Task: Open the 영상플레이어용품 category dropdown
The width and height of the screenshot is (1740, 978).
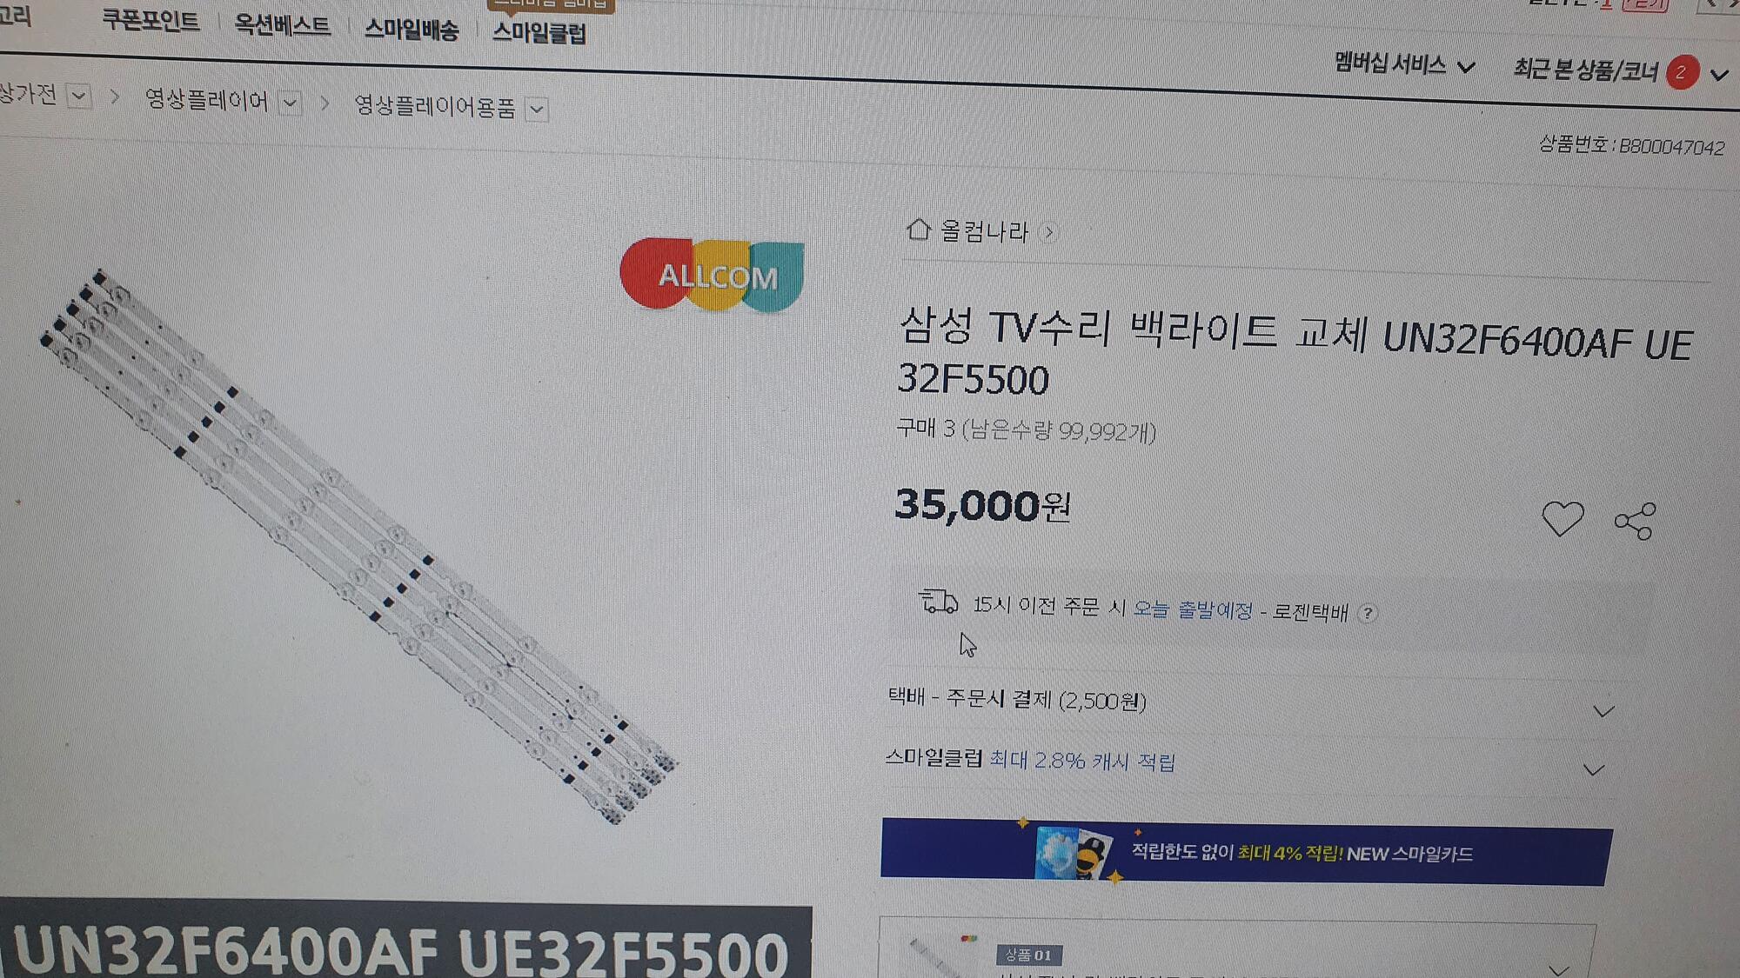Action: click(x=538, y=110)
